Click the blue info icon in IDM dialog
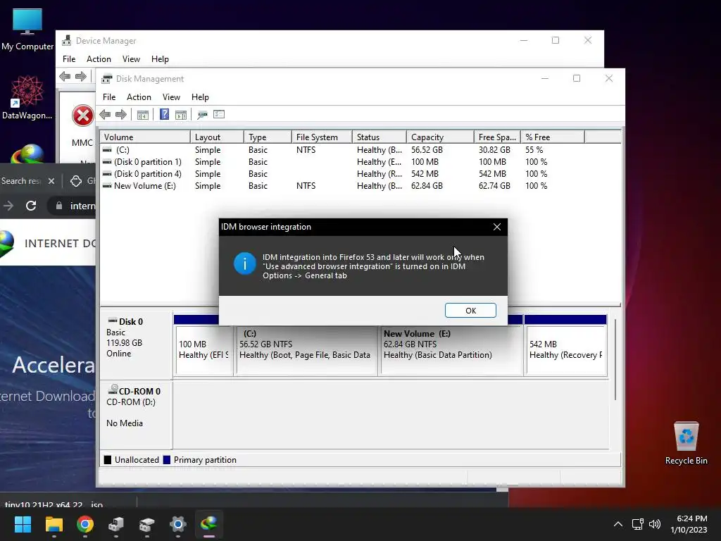This screenshot has height=541, width=721. (x=244, y=263)
